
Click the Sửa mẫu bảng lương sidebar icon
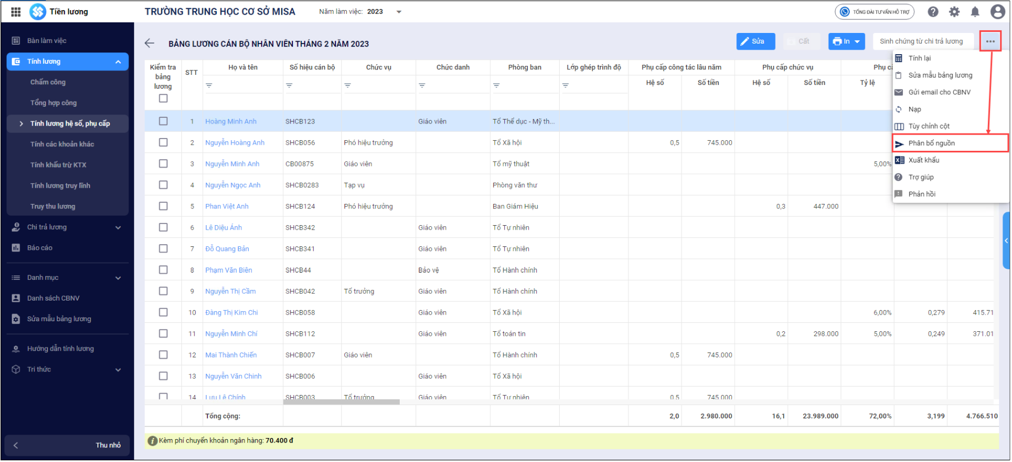(x=16, y=319)
